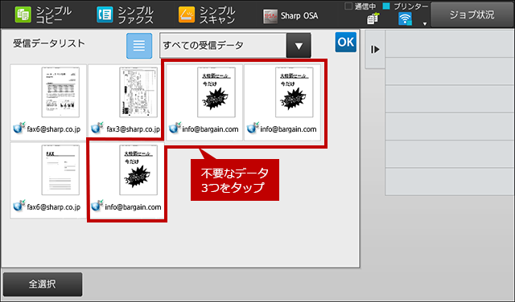The width and height of the screenshot is (515, 302).
Task: Select the top fax6@sharp.co.jp thumbnail
Action: click(48, 102)
